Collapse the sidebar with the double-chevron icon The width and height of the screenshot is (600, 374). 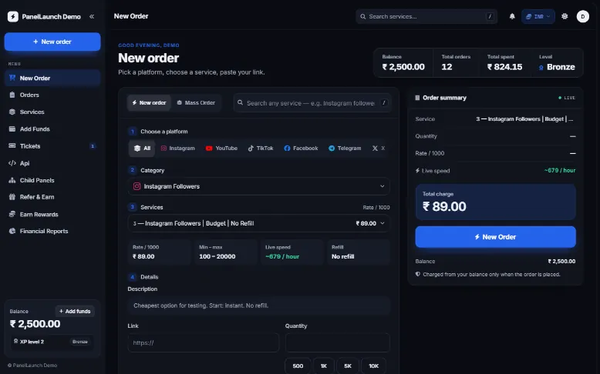92,16
